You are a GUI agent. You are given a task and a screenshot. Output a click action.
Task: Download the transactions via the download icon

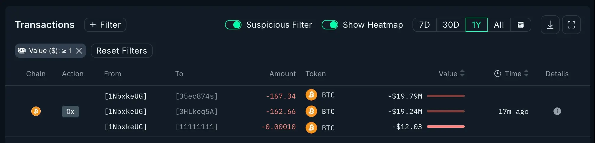(x=550, y=25)
